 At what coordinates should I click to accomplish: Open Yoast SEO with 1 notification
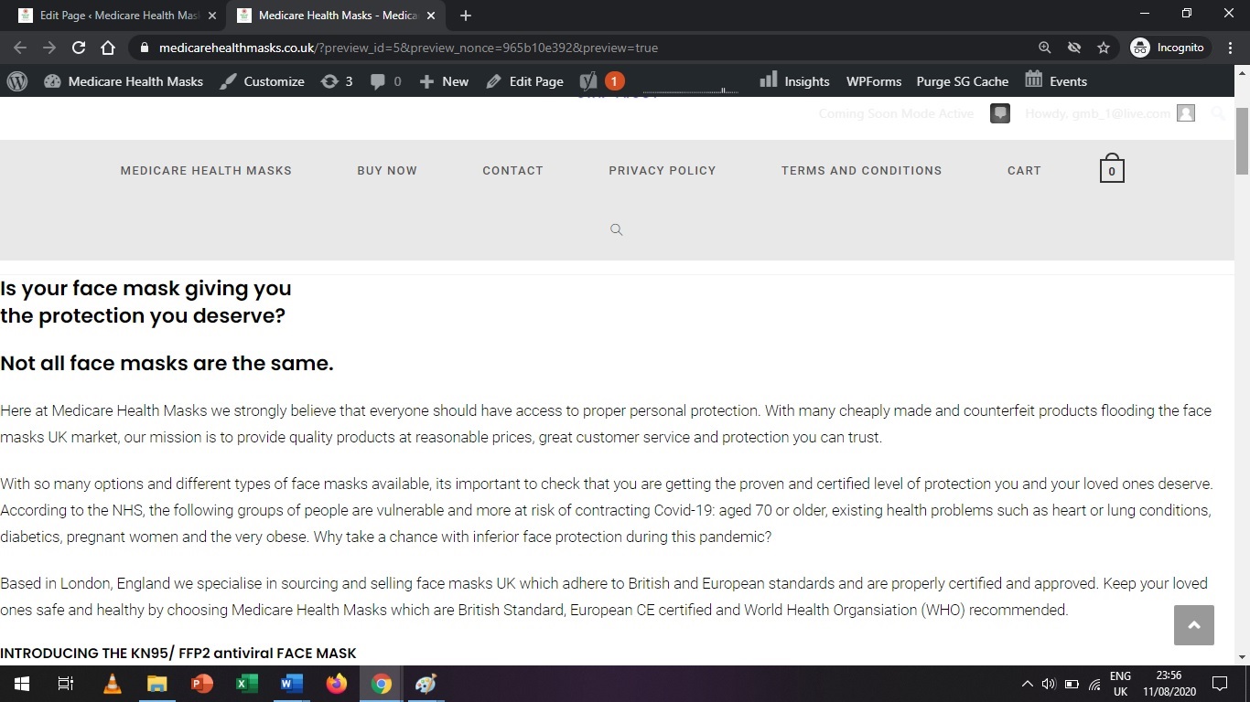click(601, 81)
